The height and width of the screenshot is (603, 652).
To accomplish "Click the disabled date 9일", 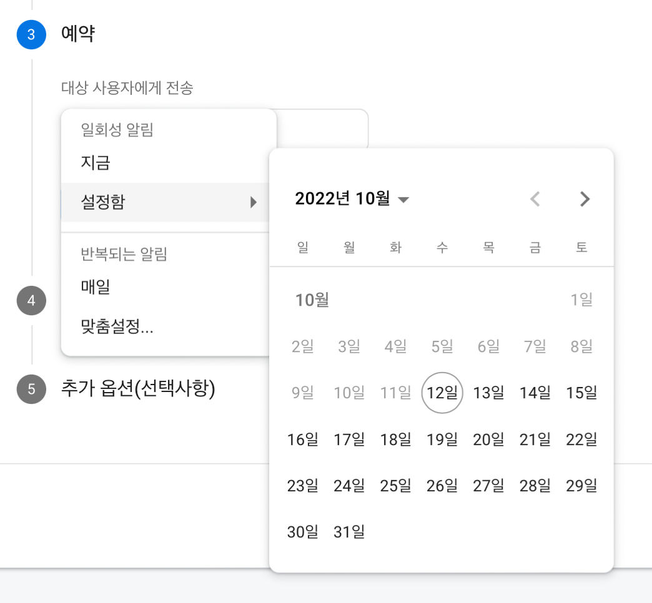I will 303,393.
